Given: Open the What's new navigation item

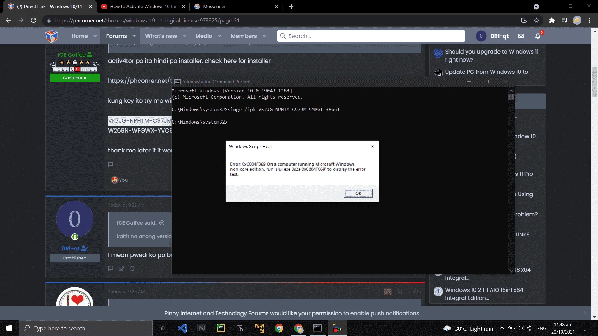Looking at the screenshot, I should (x=161, y=36).
